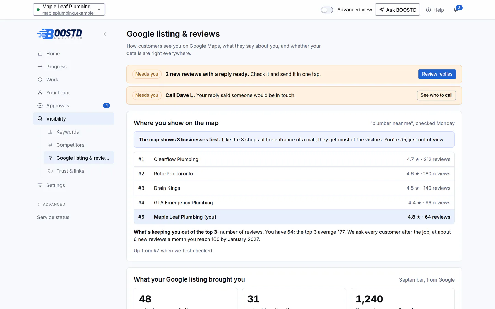The height and width of the screenshot is (309, 495).
Task: Click the Work refresh icon
Action: [40, 80]
